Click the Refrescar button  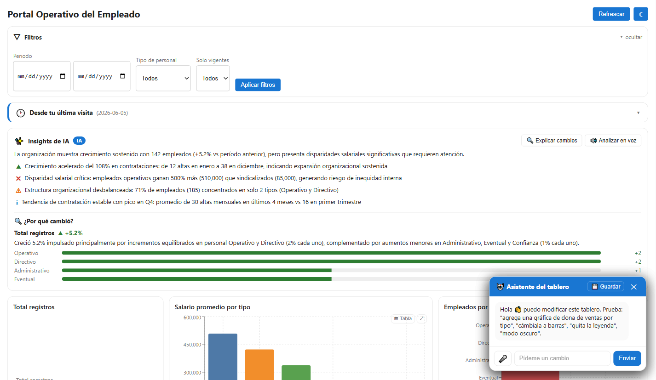(611, 14)
